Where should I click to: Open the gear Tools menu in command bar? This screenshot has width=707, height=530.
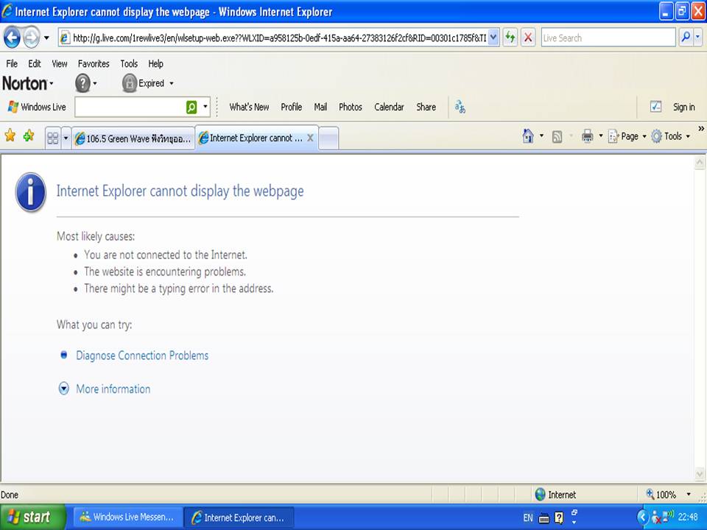(x=670, y=136)
